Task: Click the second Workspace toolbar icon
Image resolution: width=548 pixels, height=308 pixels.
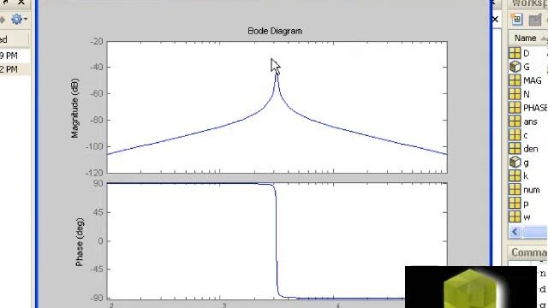Action: pos(535,20)
